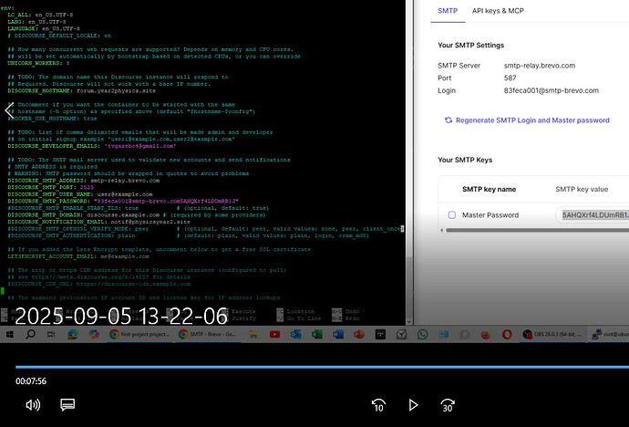This screenshot has width=629, height=427.
Task: Select the SMTP key value field
Action: 593,215
